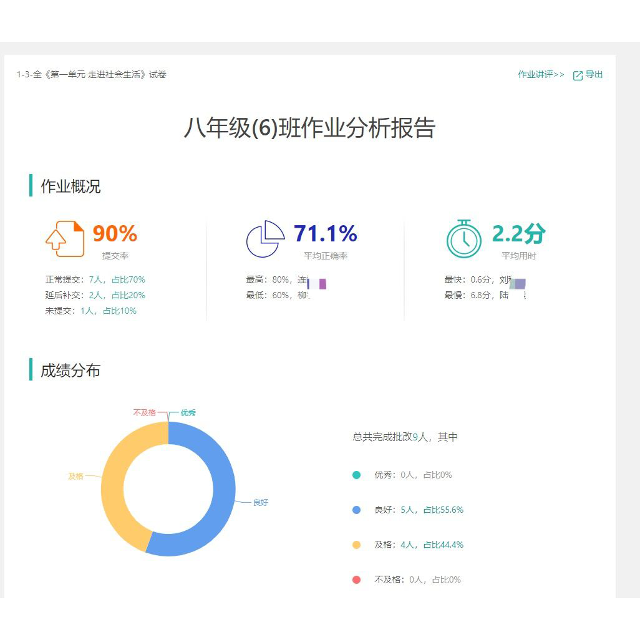Toggle the 良好 blue legend dot
This screenshot has width=640, height=640.
[x=357, y=510]
